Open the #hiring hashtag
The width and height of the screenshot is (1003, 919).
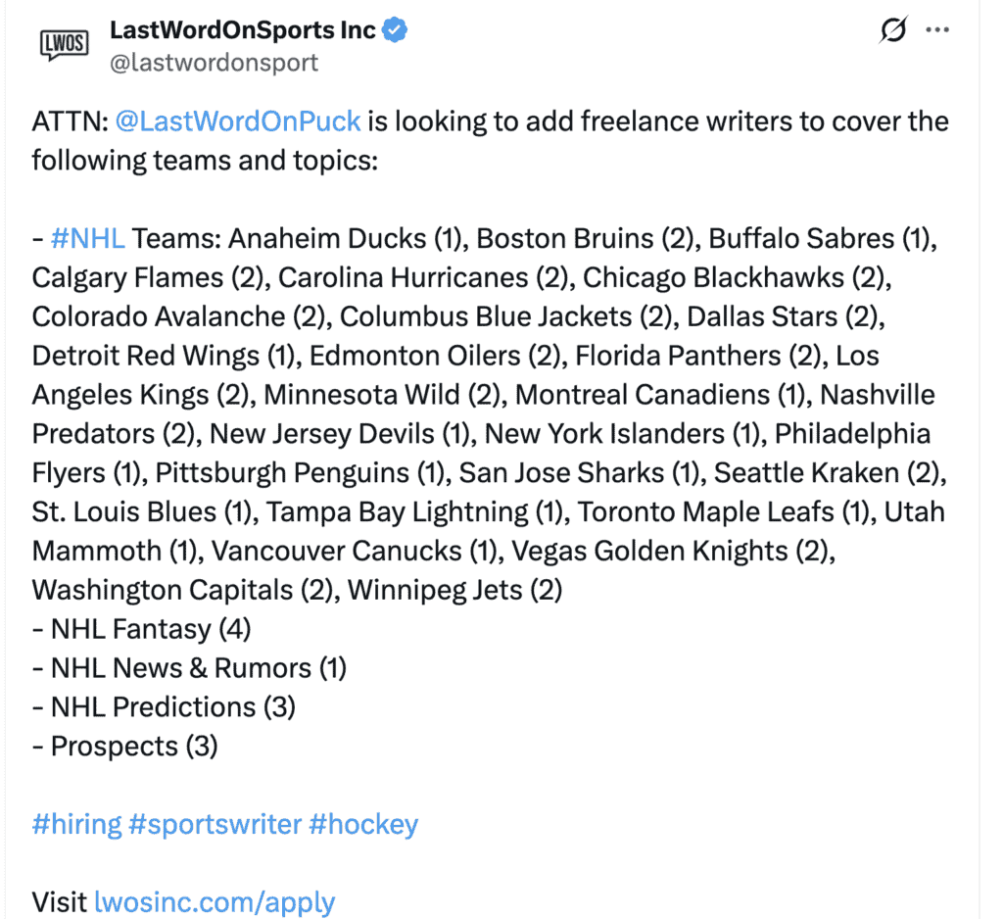click(76, 824)
